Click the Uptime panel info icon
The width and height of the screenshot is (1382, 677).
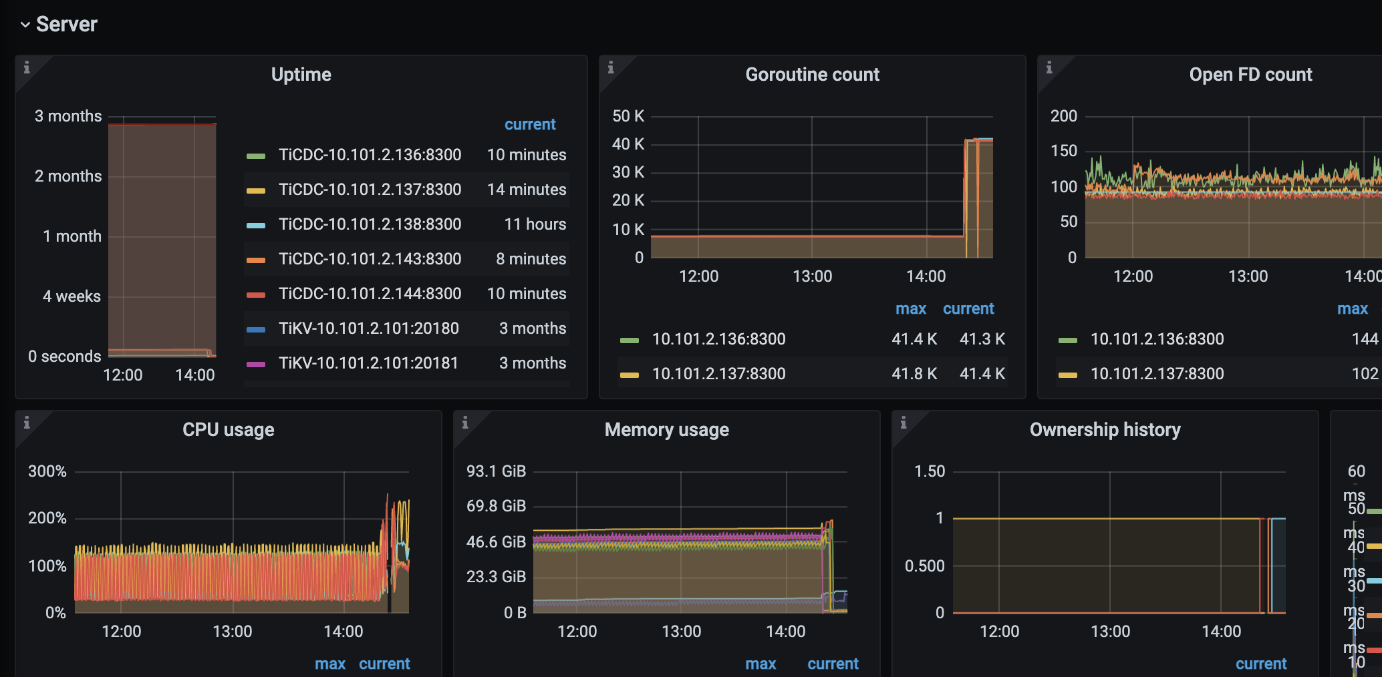coord(27,67)
